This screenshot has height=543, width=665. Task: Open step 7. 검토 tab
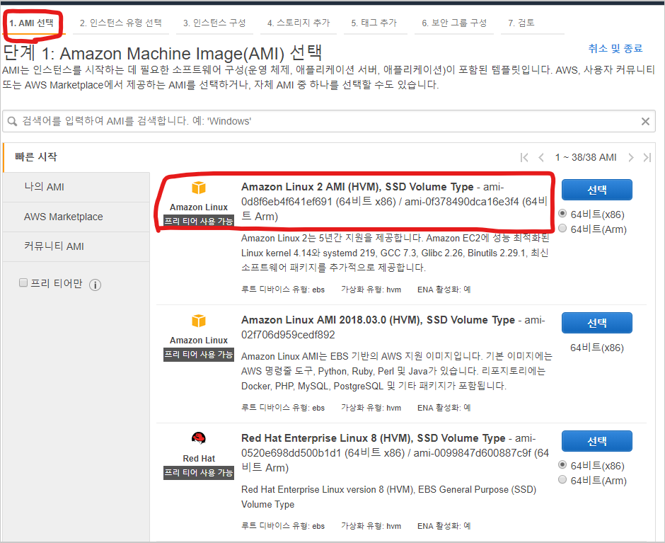coord(521,23)
